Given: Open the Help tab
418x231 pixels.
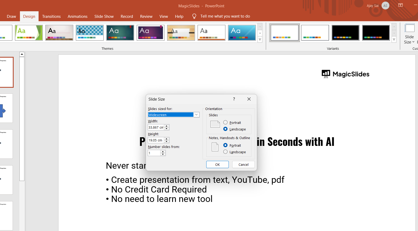Looking at the screenshot, I should pyautogui.click(x=179, y=16).
